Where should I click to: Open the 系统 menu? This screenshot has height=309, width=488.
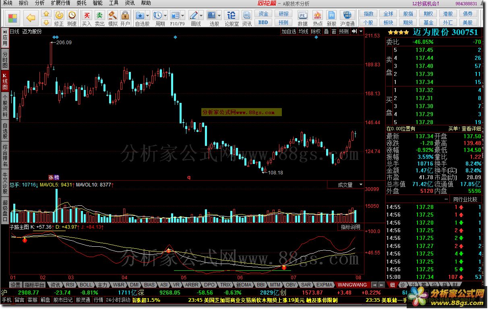(7, 3)
